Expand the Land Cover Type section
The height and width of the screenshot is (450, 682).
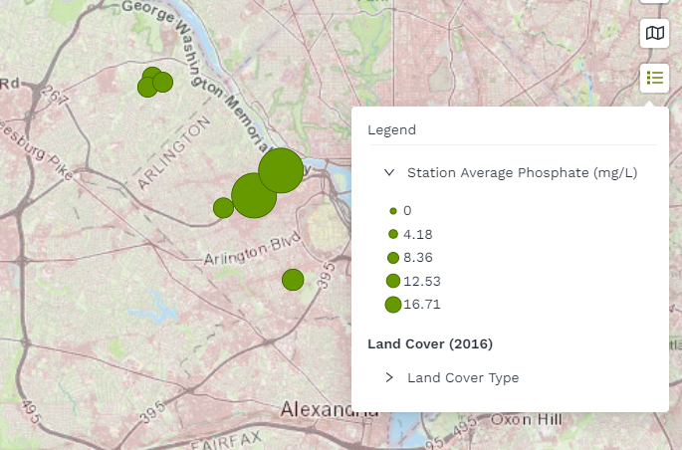coord(389,377)
